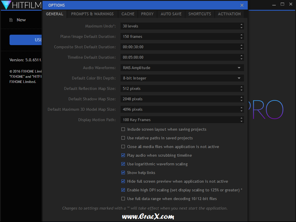Uncheck Play audio when scrubbing timeline
This screenshot has width=296, height=222.
click(123, 155)
